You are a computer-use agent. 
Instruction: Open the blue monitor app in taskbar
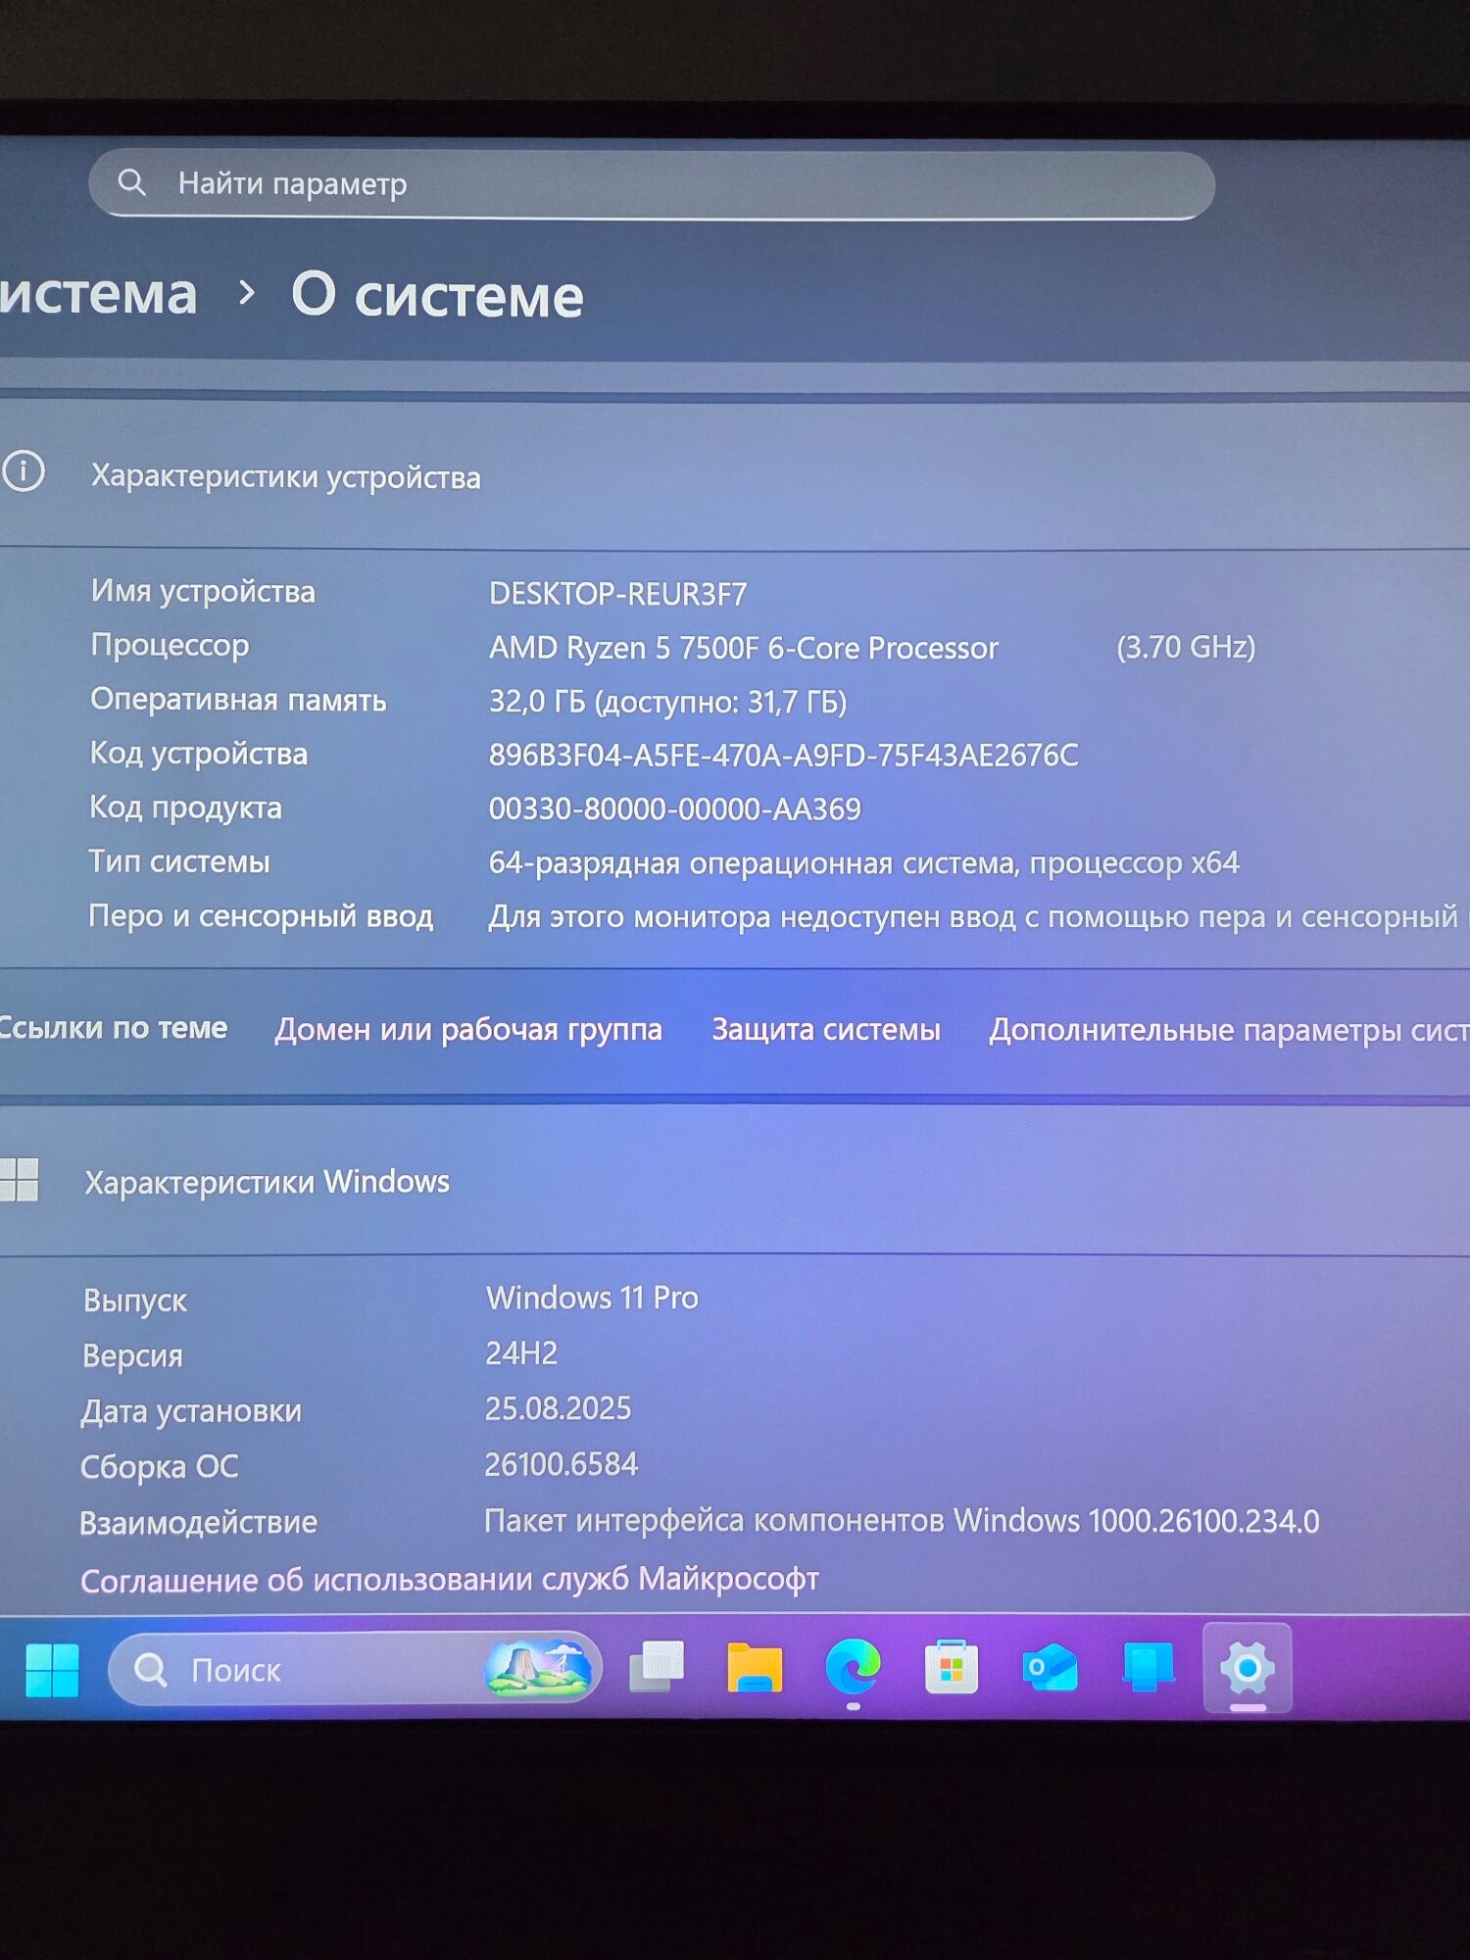click(1148, 1668)
